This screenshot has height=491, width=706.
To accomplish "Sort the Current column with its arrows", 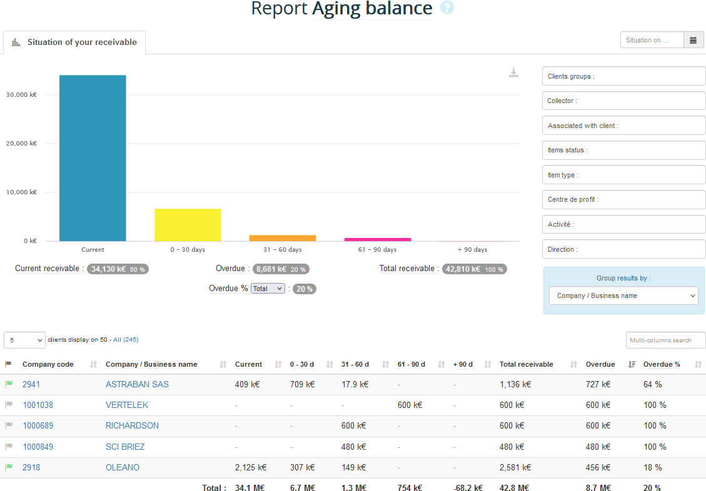I will [x=278, y=364].
